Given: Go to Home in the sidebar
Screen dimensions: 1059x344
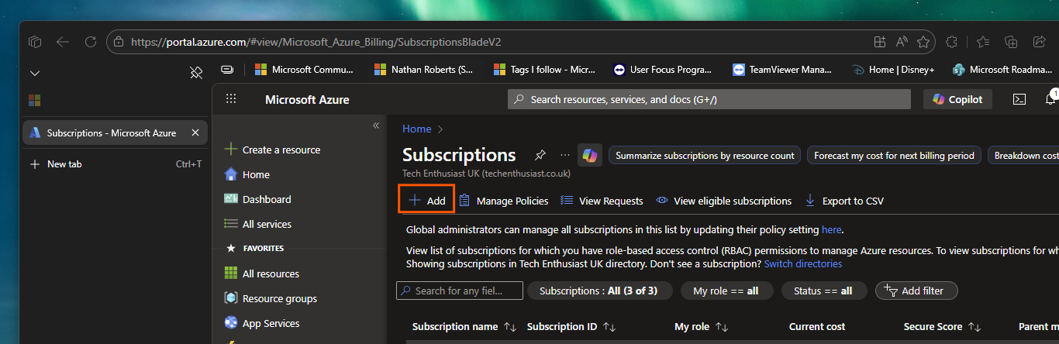Looking at the screenshot, I should (247, 174).
